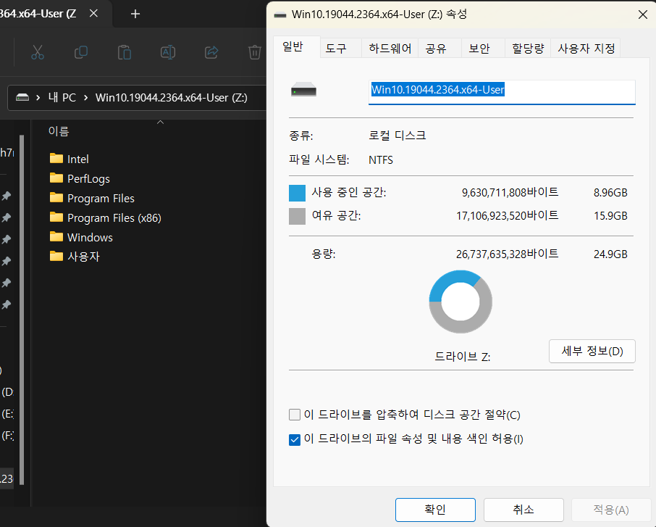Click the 세부 정보(D) button

tap(592, 351)
